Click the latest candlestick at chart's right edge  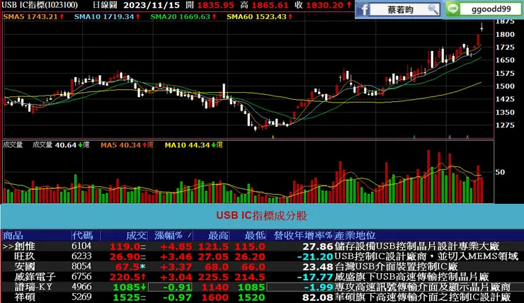(x=482, y=28)
